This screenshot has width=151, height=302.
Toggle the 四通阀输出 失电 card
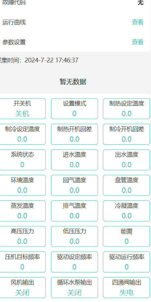[x=126, y=287]
